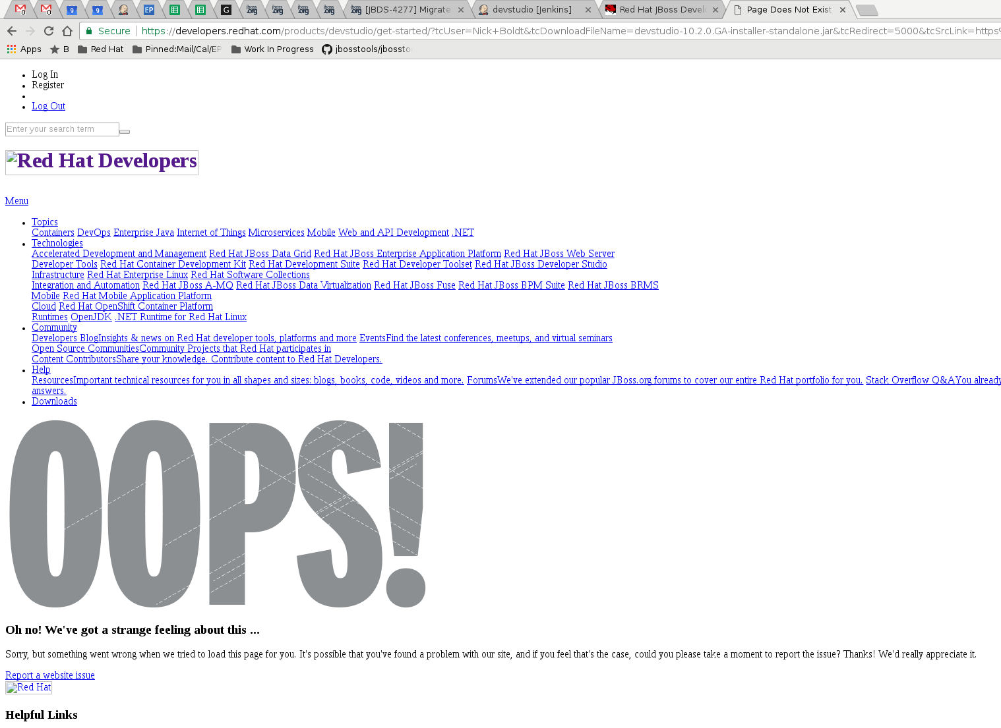
Task: Click the Red Hat Developers logo image
Action: pyautogui.click(x=102, y=163)
